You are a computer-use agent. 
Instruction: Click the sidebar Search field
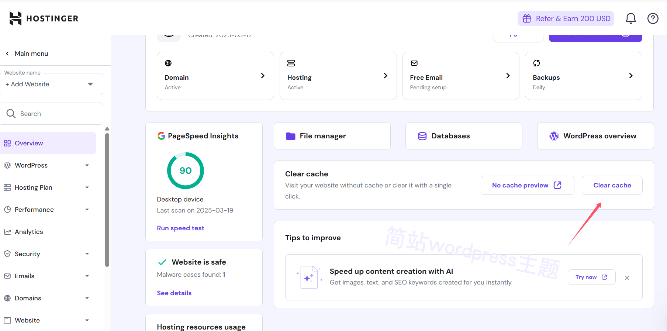point(55,114)
